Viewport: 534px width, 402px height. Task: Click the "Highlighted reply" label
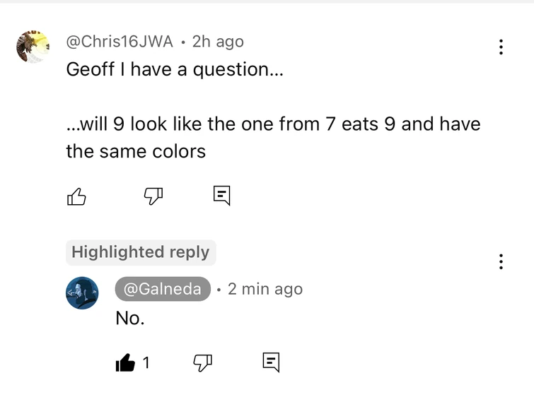point(141,252)
